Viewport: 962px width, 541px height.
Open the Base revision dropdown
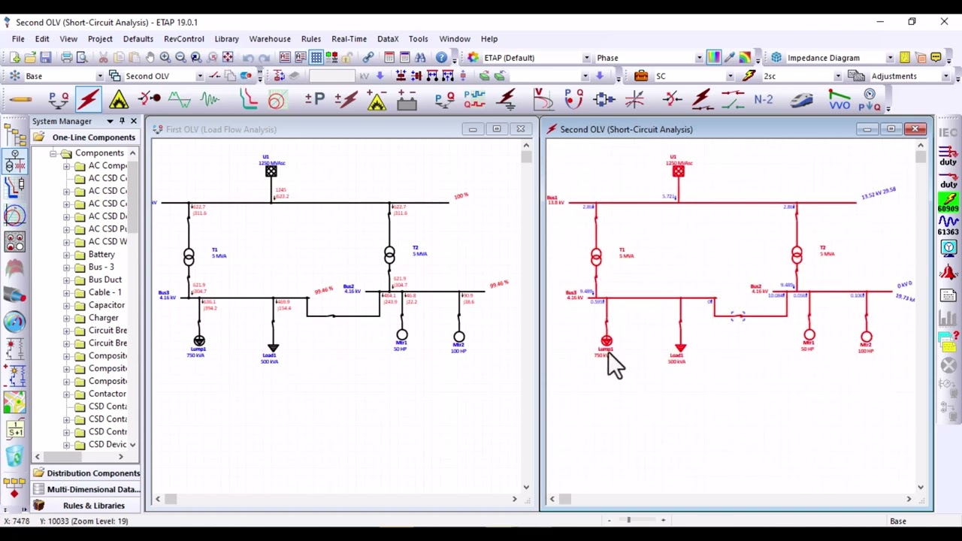99,76
